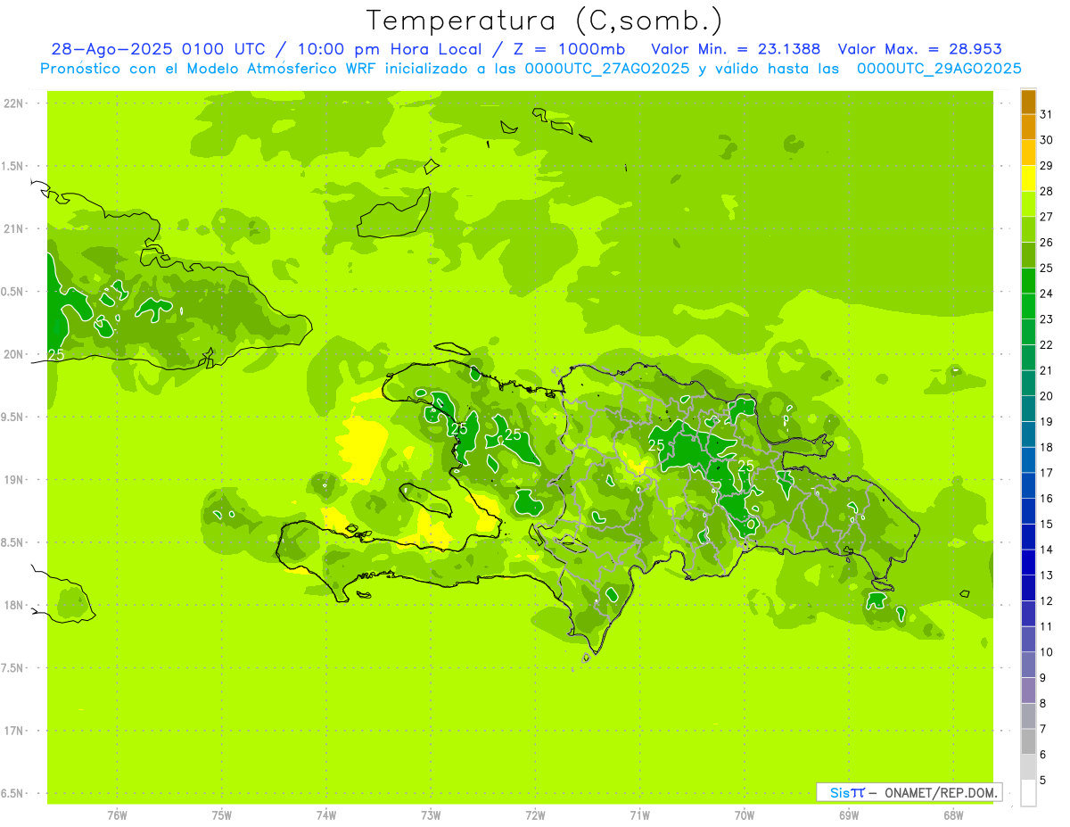This screenshot has height=827, width=1070.
Task: Click the '69W' longitude axis label
Action: (x=849, y=815)
